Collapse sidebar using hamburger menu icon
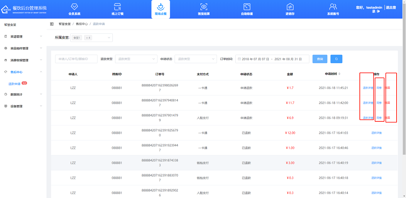Image resolution: width=406 pixels, height=198 pixels. 52,24
